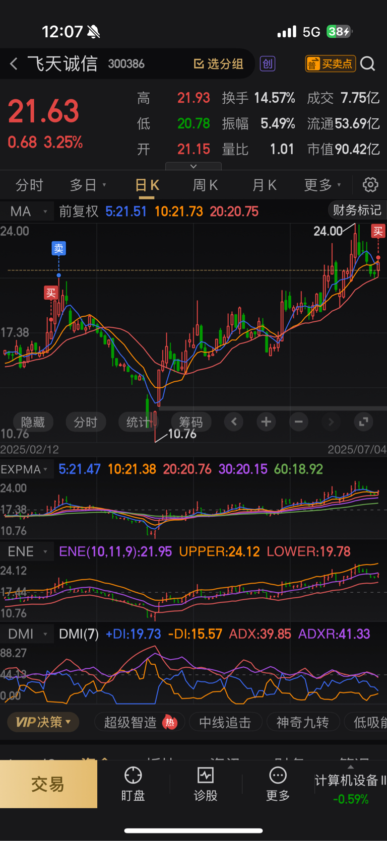
Task: Tap MA 10:21.73 value label
Action: [x=178, y=212]
